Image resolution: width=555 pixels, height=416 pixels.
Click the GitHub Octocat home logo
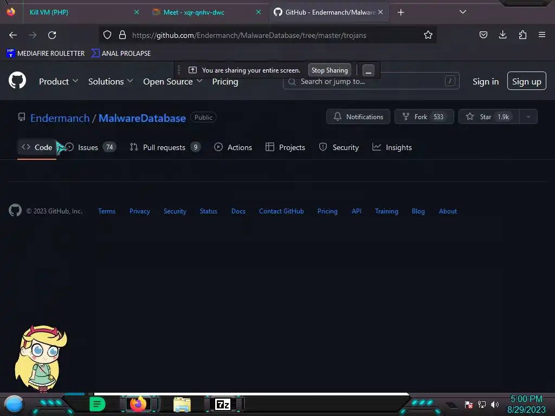[x=17, y=80]
